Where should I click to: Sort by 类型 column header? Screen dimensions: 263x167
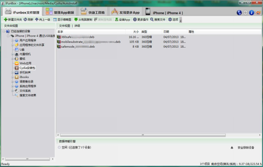coord(151,32)
